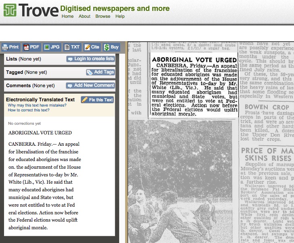Open the TXT text version
This screenshot has height=243, width=294.
coord(72,47)
